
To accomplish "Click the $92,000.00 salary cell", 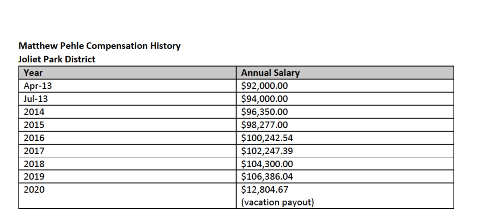I will point(264,86).
